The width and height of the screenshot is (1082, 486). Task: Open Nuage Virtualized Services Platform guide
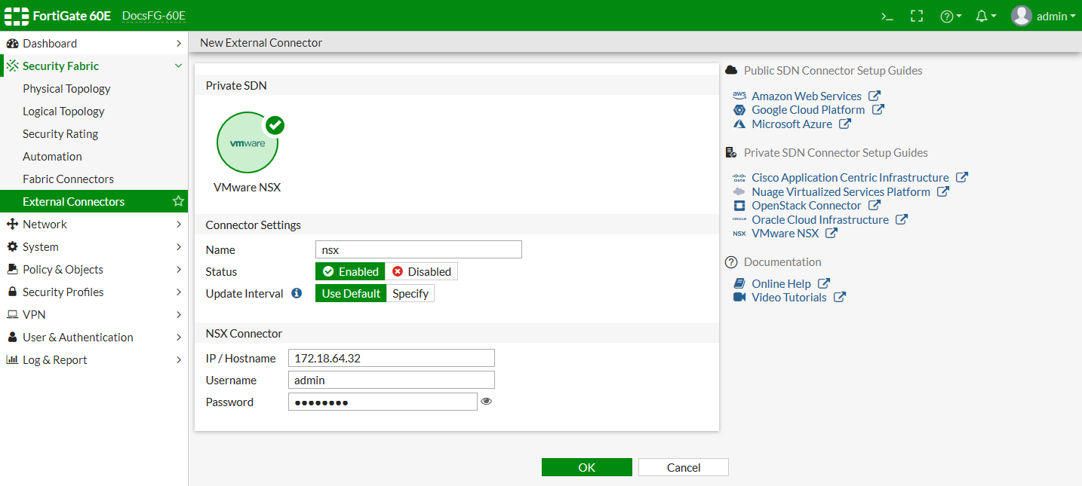click(x=841, y=191)
